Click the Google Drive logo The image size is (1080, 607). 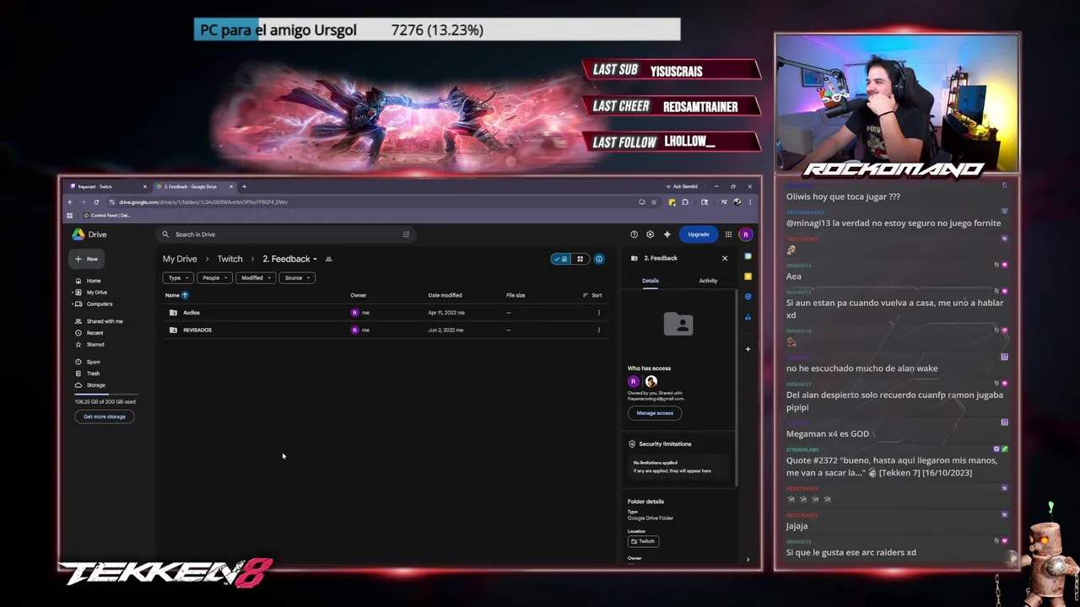(89, 234)
